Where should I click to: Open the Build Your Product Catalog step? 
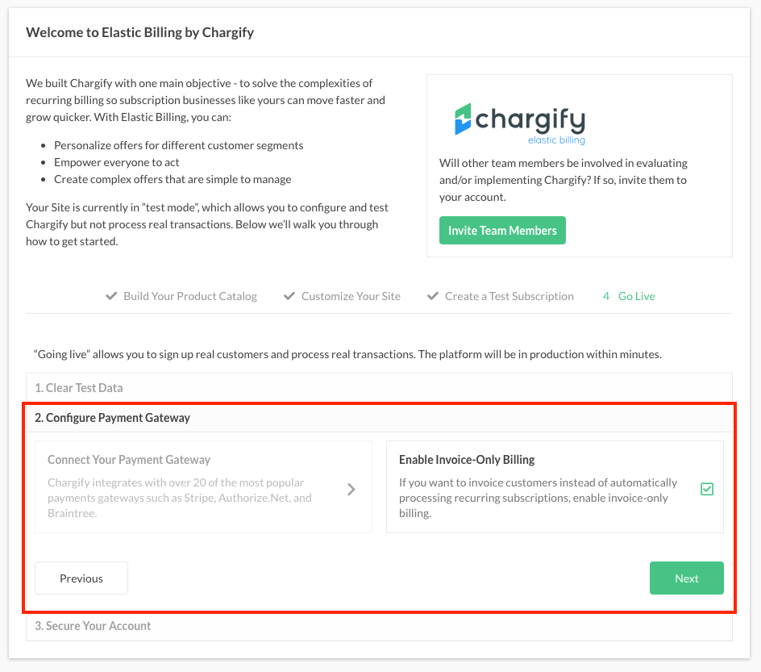(x=190, y=296)
